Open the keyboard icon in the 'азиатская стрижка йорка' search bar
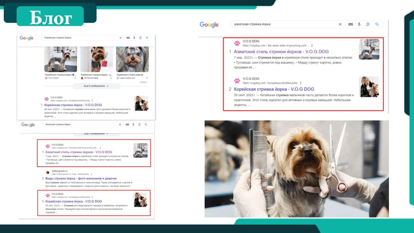The image size is (414, 233). pos(351,24)
